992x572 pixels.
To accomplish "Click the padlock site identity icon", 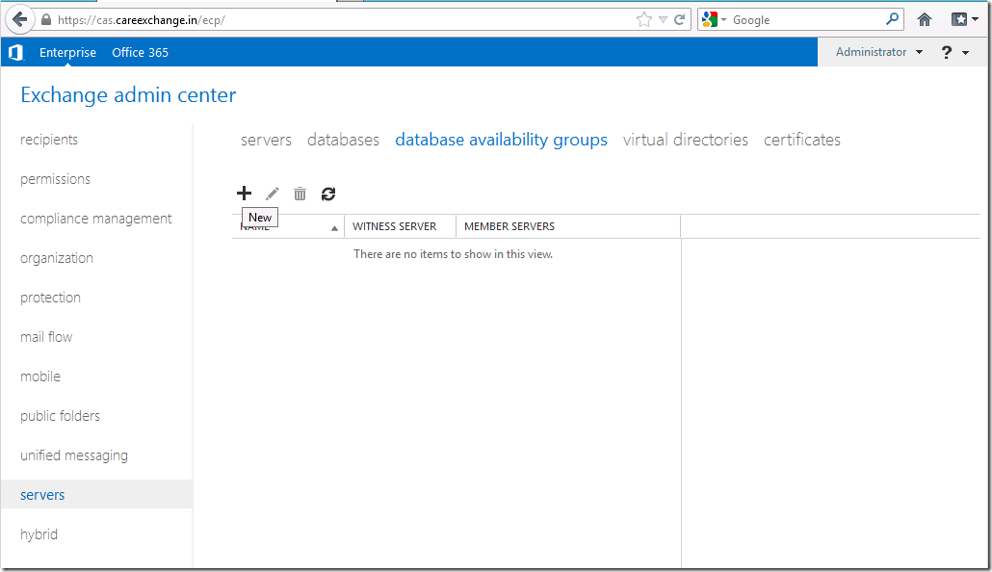I will point(46,19).
